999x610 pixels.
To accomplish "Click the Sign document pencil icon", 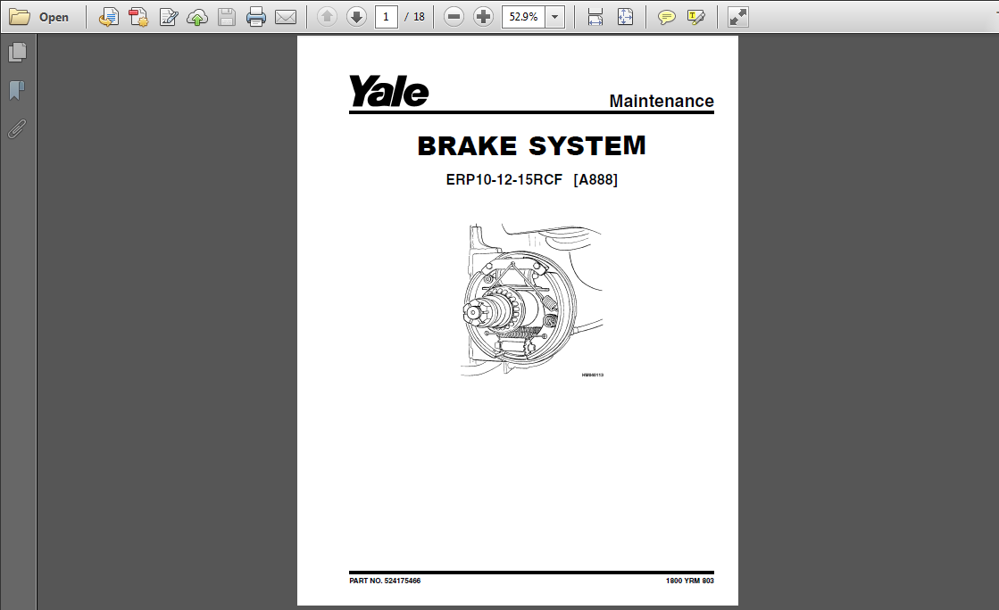I will (x=168, y=17).
